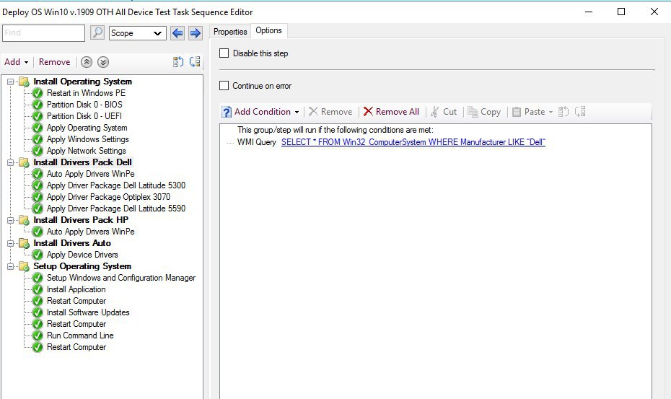The image size is (671, 399).
Task: Select Apply Driver Package Dell Latitude 5300
Action: tap(116, 185)
